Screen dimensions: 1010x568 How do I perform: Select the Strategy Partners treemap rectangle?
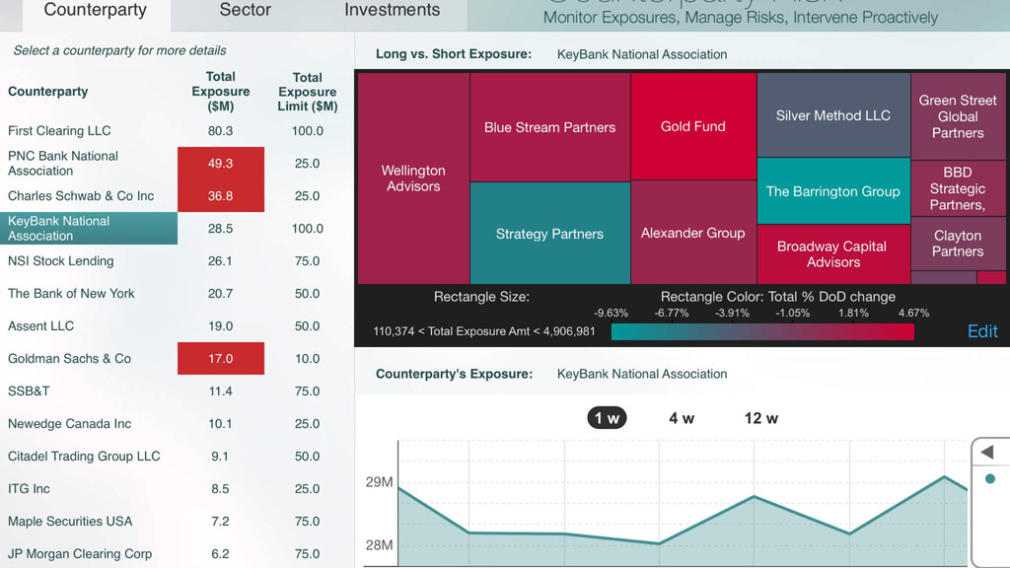(x=549, y=234)
